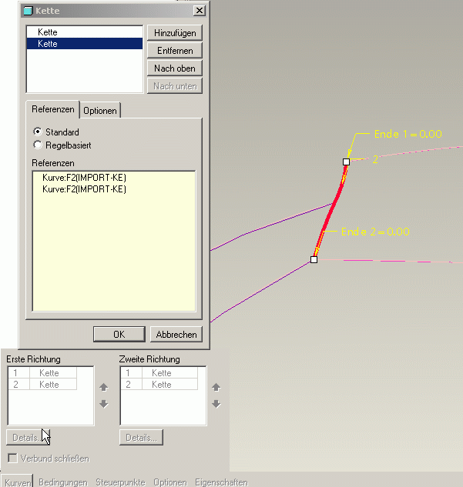
Task: Select the Regelbasiert radio button
Action: [x=38, y=145]
